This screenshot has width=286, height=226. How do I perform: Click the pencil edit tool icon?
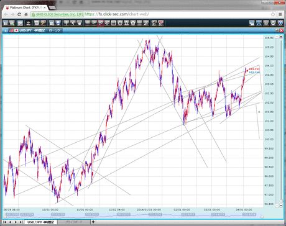(44, 23)
